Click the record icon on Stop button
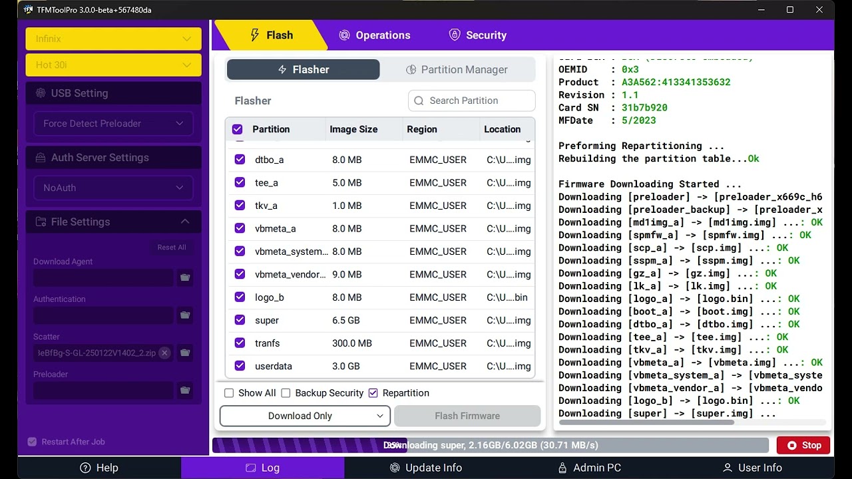This screenshot has height=479, width=852. pos(792,445)
